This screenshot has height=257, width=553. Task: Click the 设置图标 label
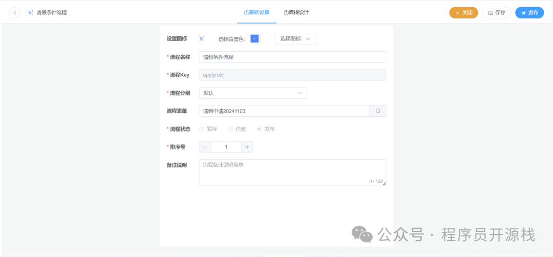point(177,39)
